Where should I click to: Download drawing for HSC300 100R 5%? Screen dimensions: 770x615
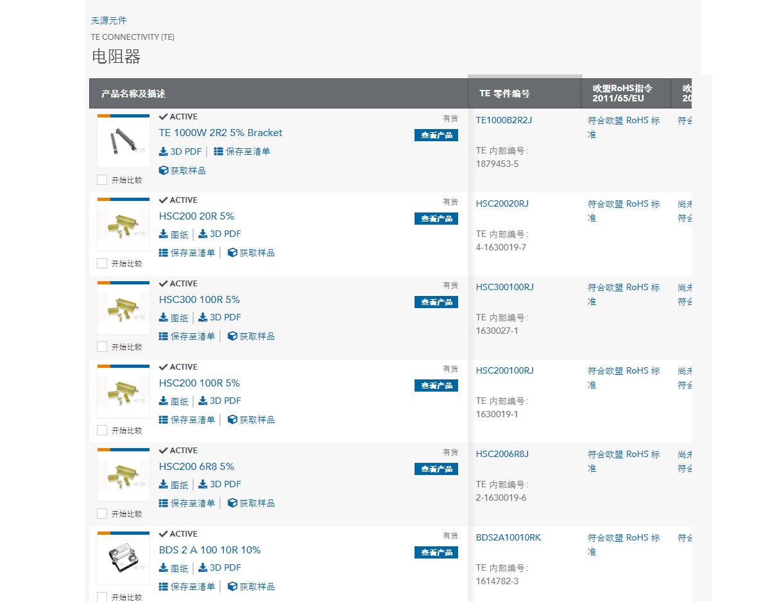[174, 318]
